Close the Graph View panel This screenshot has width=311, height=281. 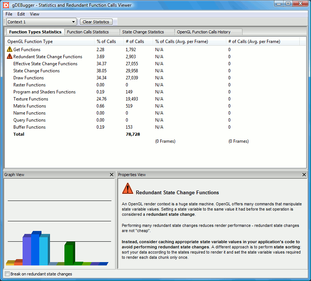[x=112, y=175]
